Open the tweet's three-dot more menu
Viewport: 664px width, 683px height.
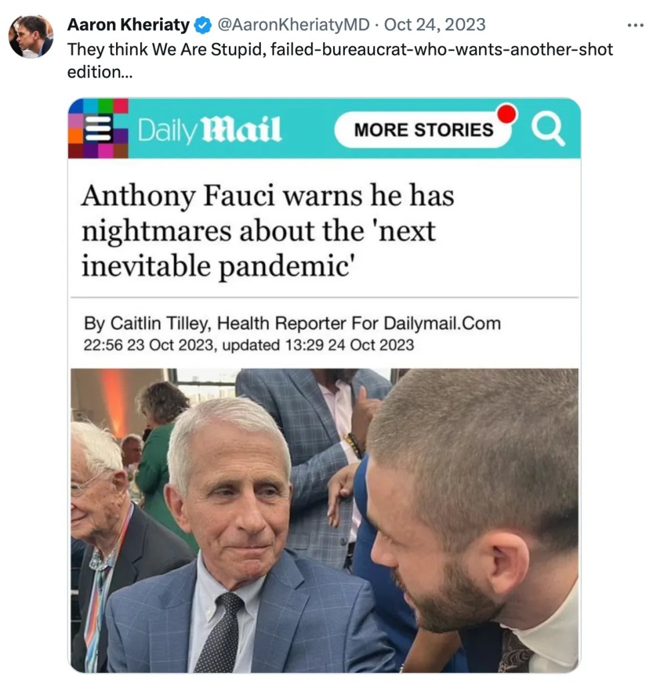(635, 25)
